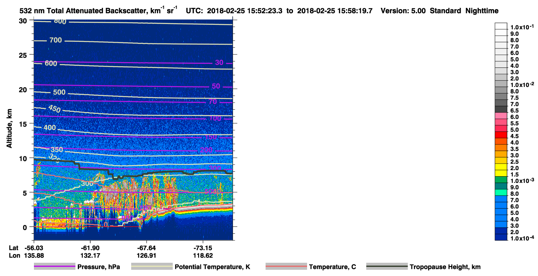
Task: Click the 118.62 longitude tick label
Action: tap(203, 256)
